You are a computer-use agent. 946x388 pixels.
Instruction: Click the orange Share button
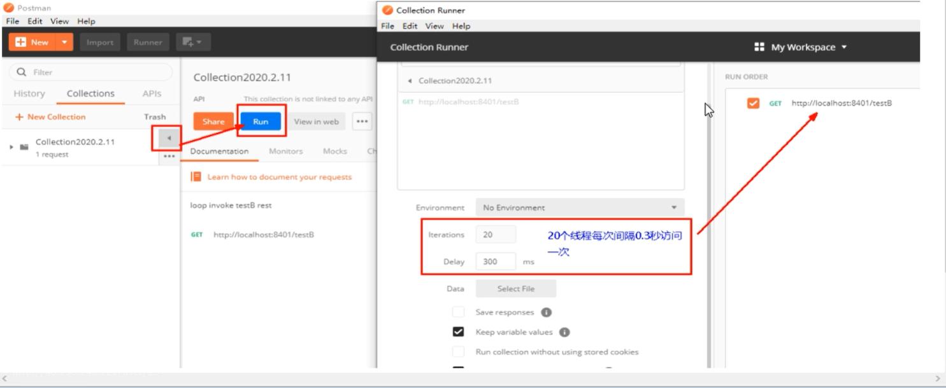tap(213, 121)
